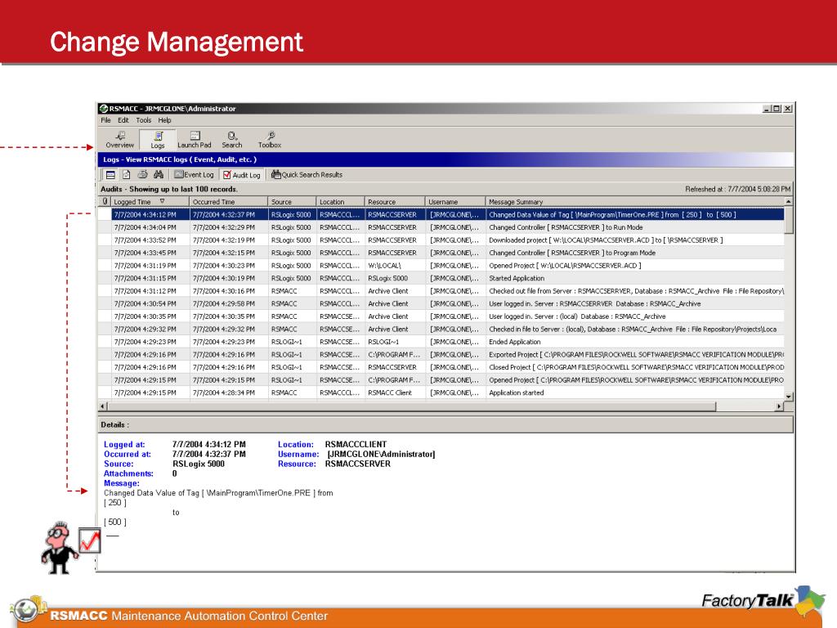Click the horizontal scrollbar thumb
Screen dimensions: 837x628
point(412,406)
